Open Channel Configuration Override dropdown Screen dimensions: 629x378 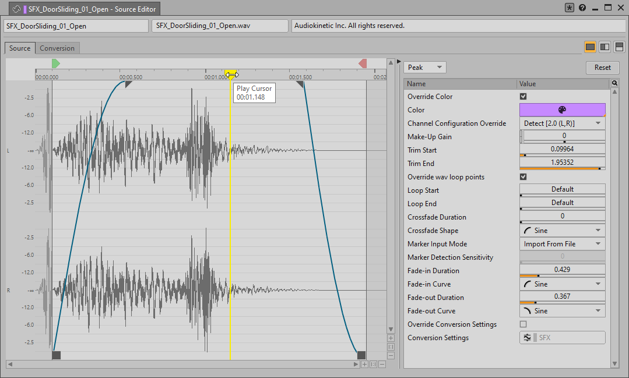pos(562,123)
